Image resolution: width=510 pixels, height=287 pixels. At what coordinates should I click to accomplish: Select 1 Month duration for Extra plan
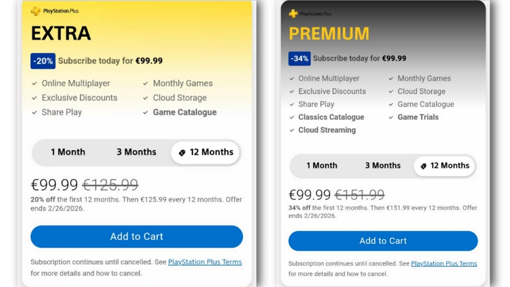click(x=68, y=152)
